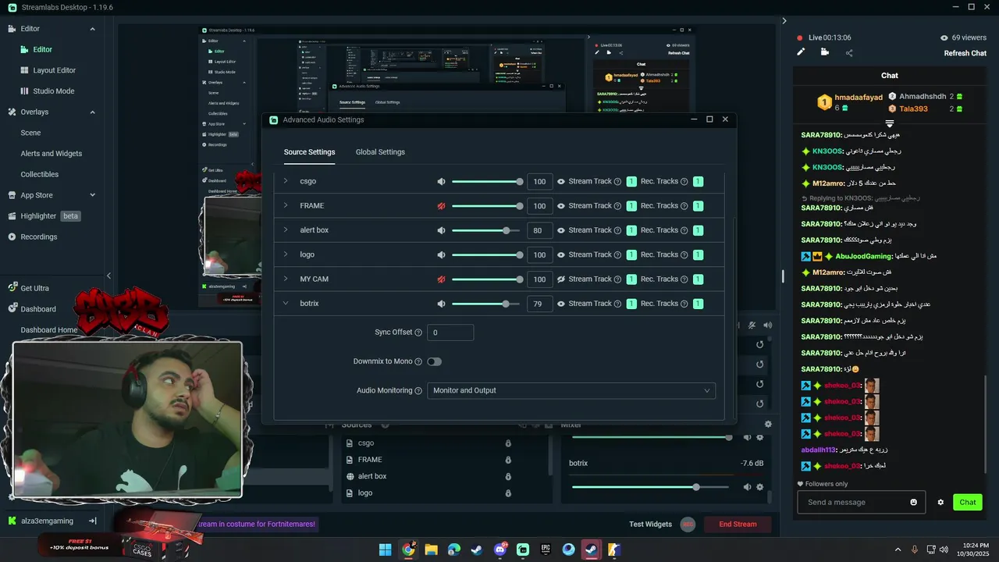This screenshot has width=999, height=562.
Task: Expand the FRAME audio source row
Action: [286, 206]
